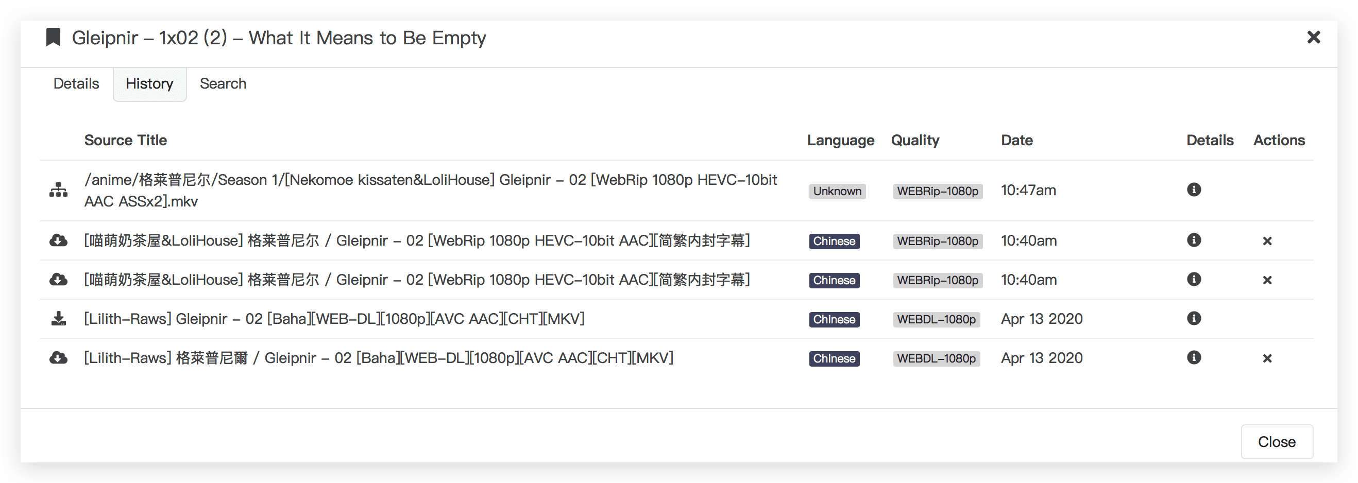The height and width of the screenshot is (483, 1358).
Task: Click the imported-download icon on the Lilith-Raws Gleipnir – 02 row
Action: pos(59,319)
